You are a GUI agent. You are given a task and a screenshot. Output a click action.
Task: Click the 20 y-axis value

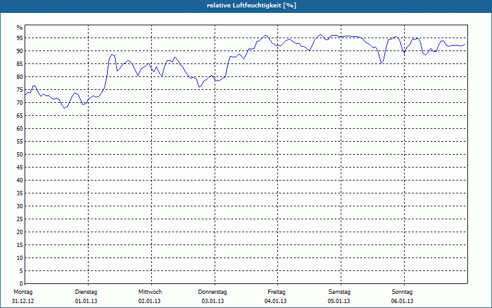[x=20, y=232]
